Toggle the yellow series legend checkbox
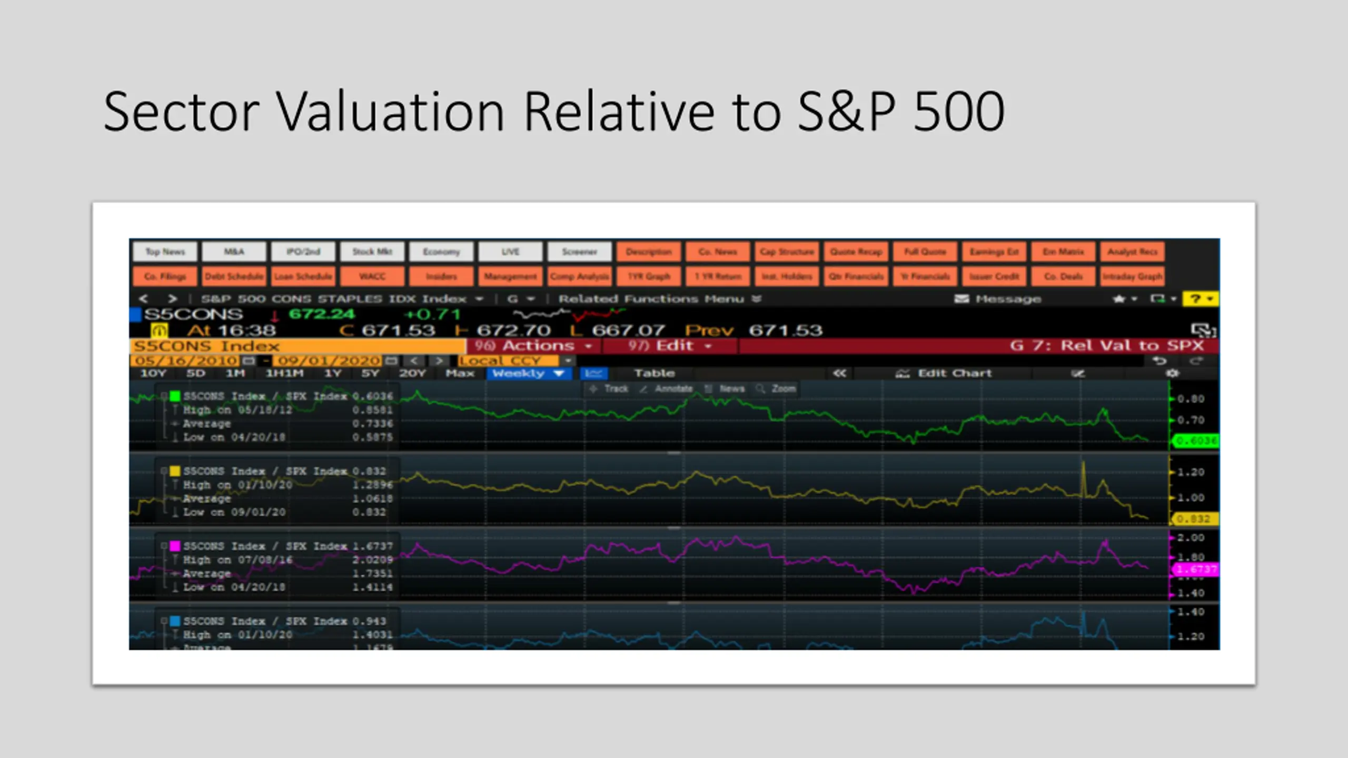The height and width of the screenshot is (758, 1348). [164, 471]
